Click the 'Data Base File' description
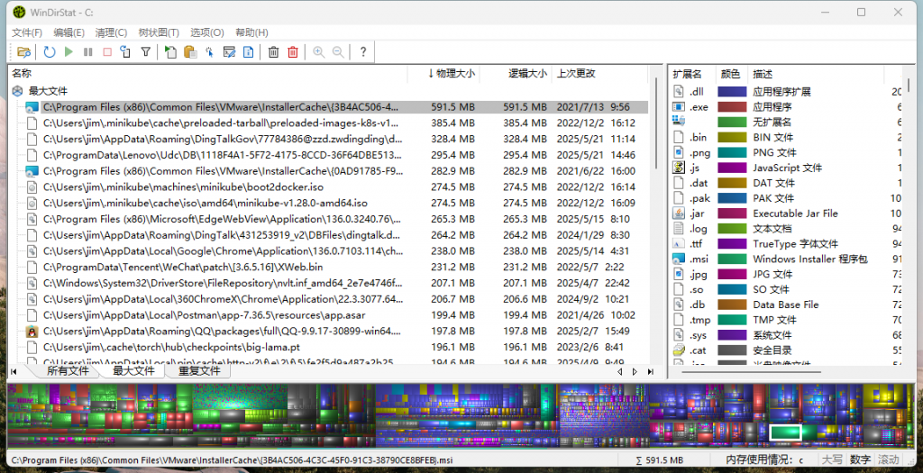923x473 pixels. [x=786, y=305]
